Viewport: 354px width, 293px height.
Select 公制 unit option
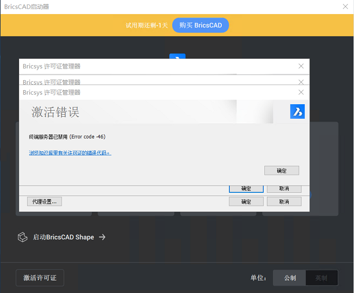click(x=289, y=277)
